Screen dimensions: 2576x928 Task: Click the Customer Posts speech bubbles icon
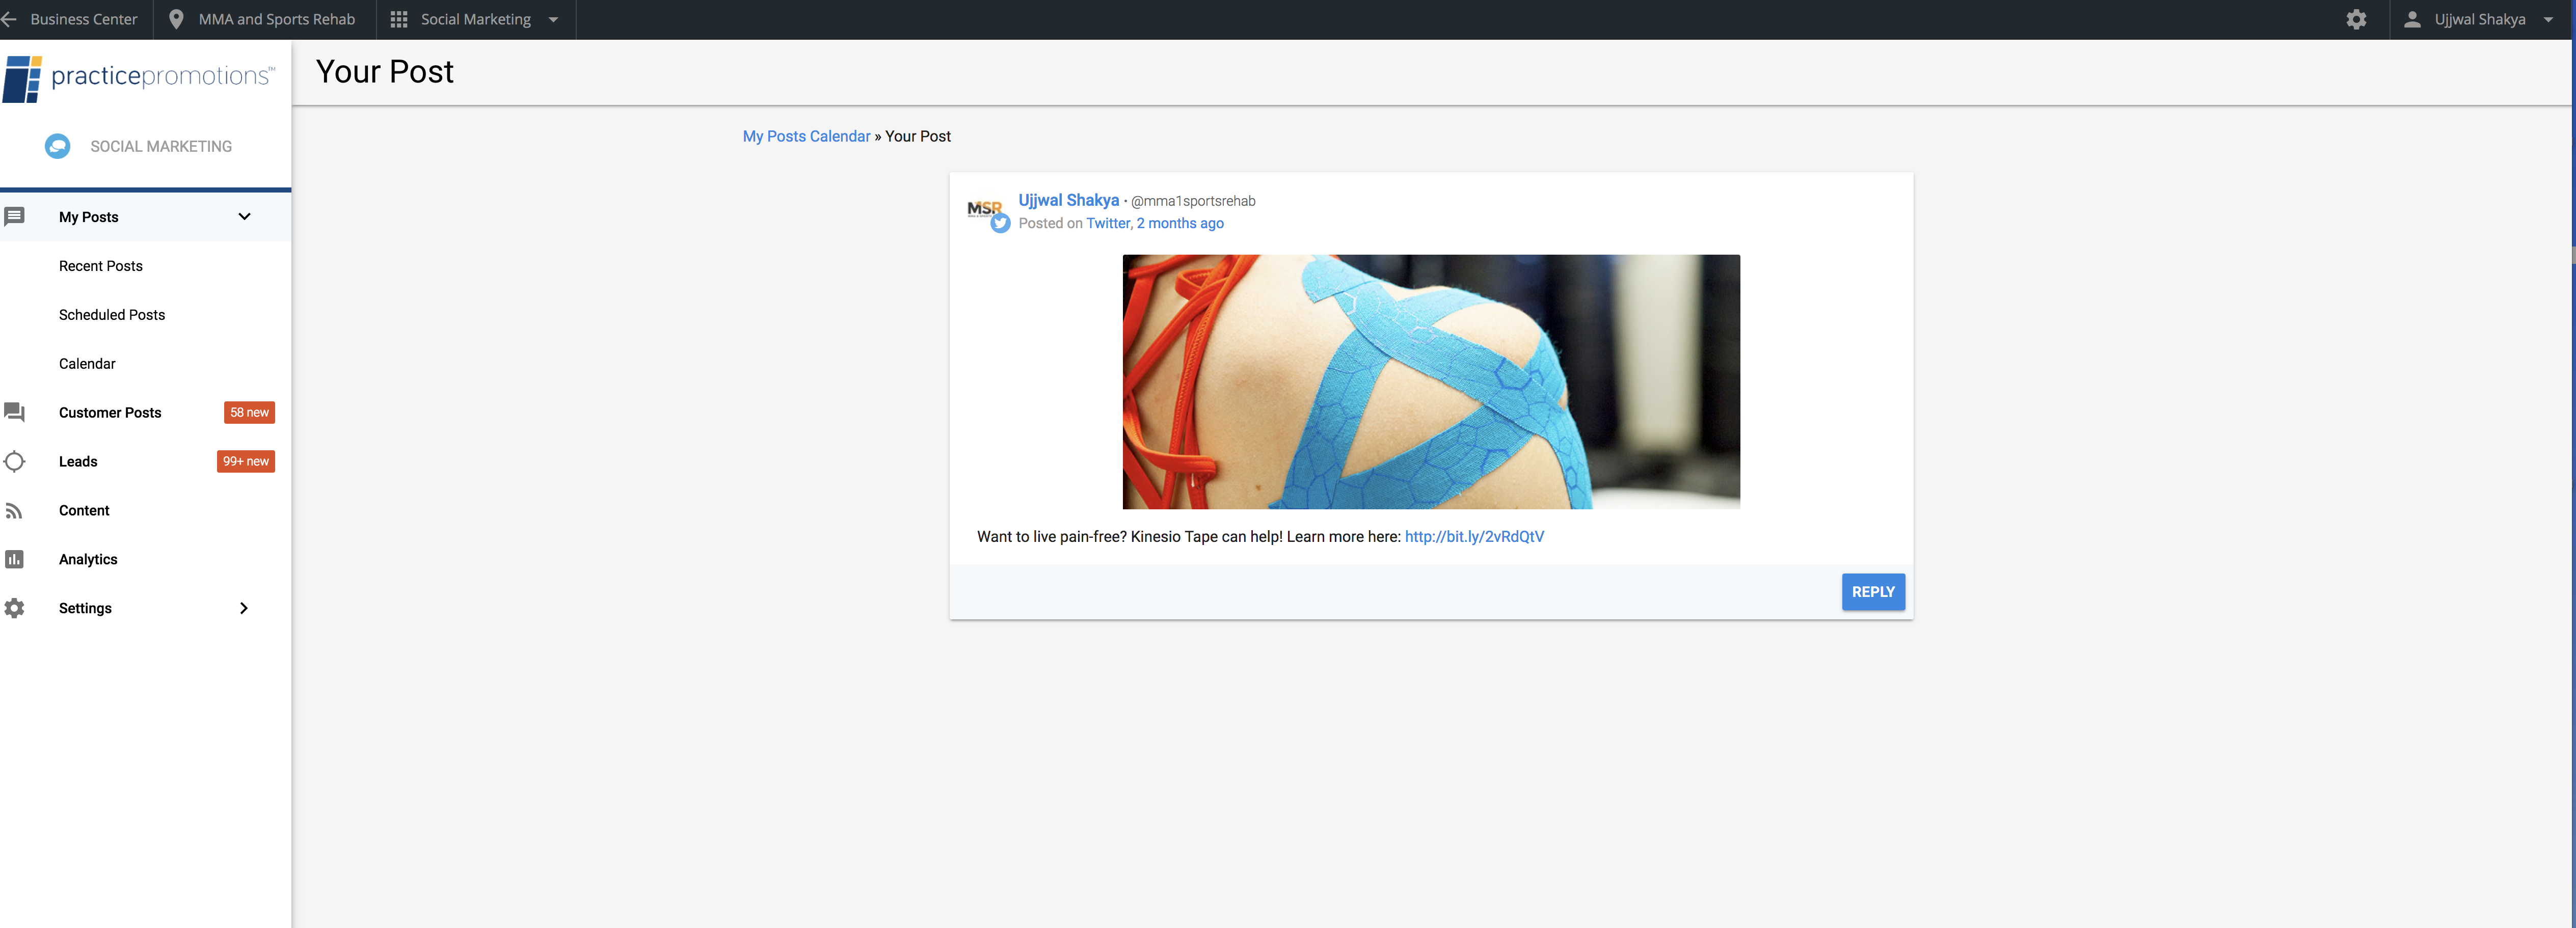14,412
